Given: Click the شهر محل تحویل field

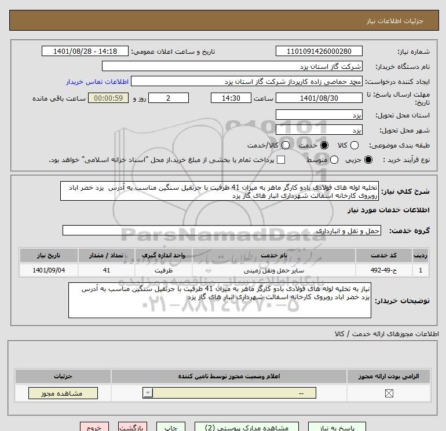Looking at the screenshot, I should (x=319, y=130).
